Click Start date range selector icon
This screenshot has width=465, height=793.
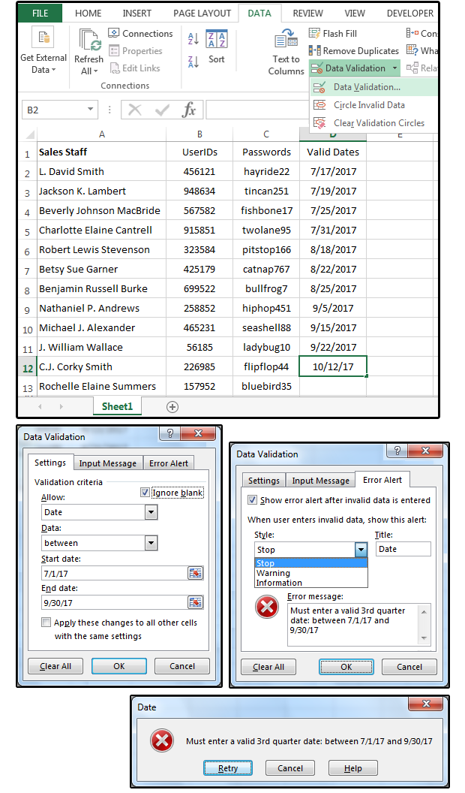point(196,573)
